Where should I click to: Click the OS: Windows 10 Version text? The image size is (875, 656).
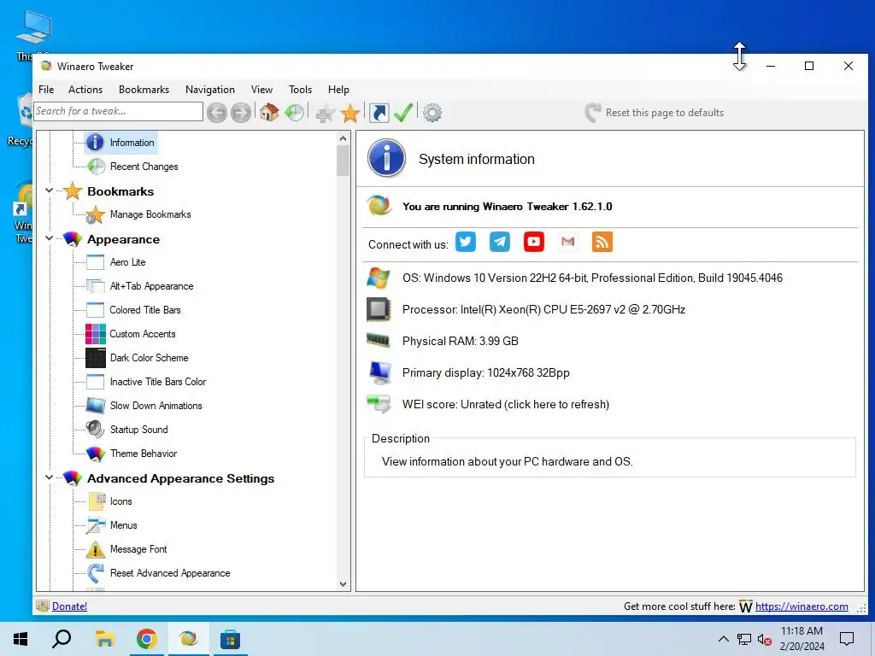(x=592, y=278)
